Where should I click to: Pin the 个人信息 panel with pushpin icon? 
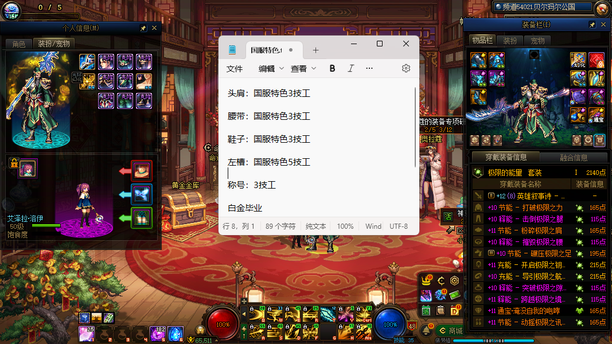(143, 28)
